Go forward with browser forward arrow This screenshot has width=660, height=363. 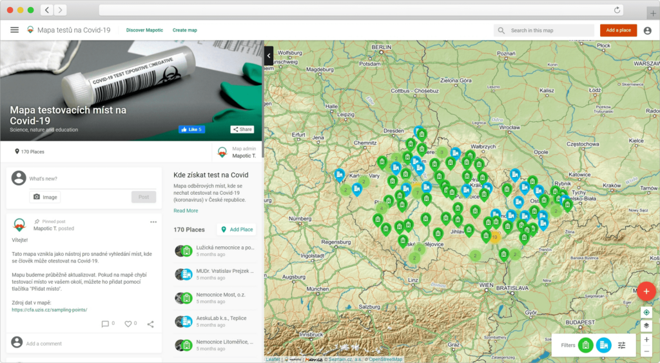pyautogui.click(x=60, y=10)
